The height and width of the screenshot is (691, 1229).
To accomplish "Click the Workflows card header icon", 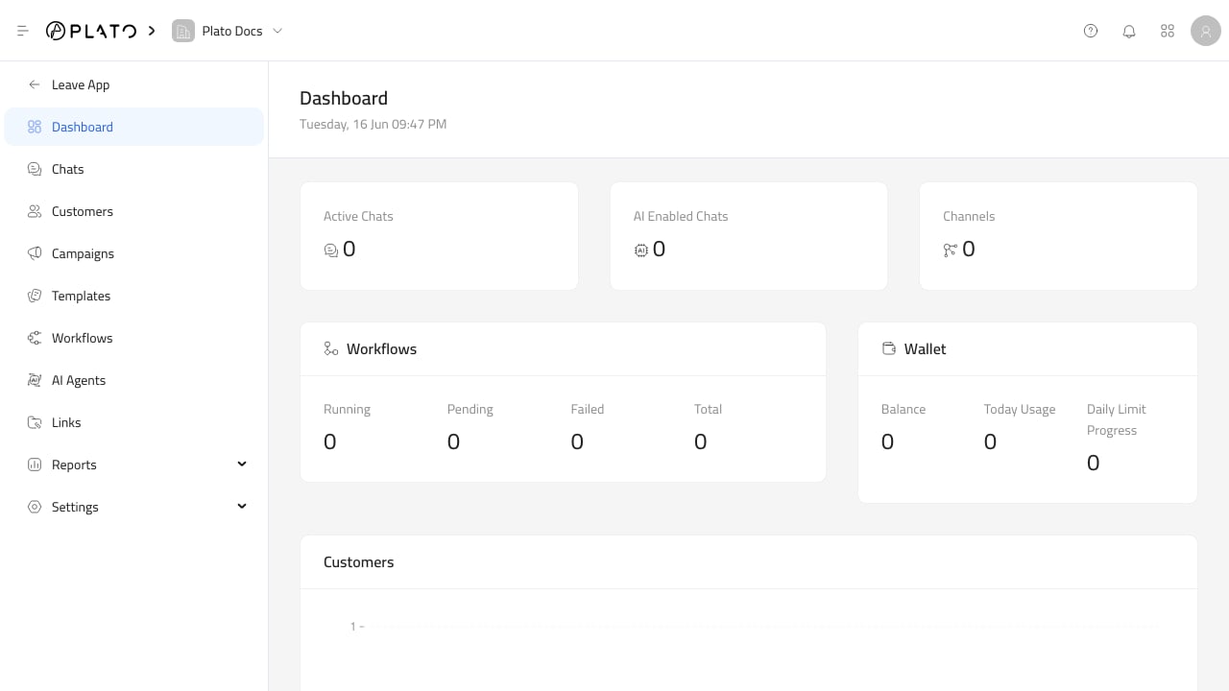I will pyautogui.click(x=331, y=348).
